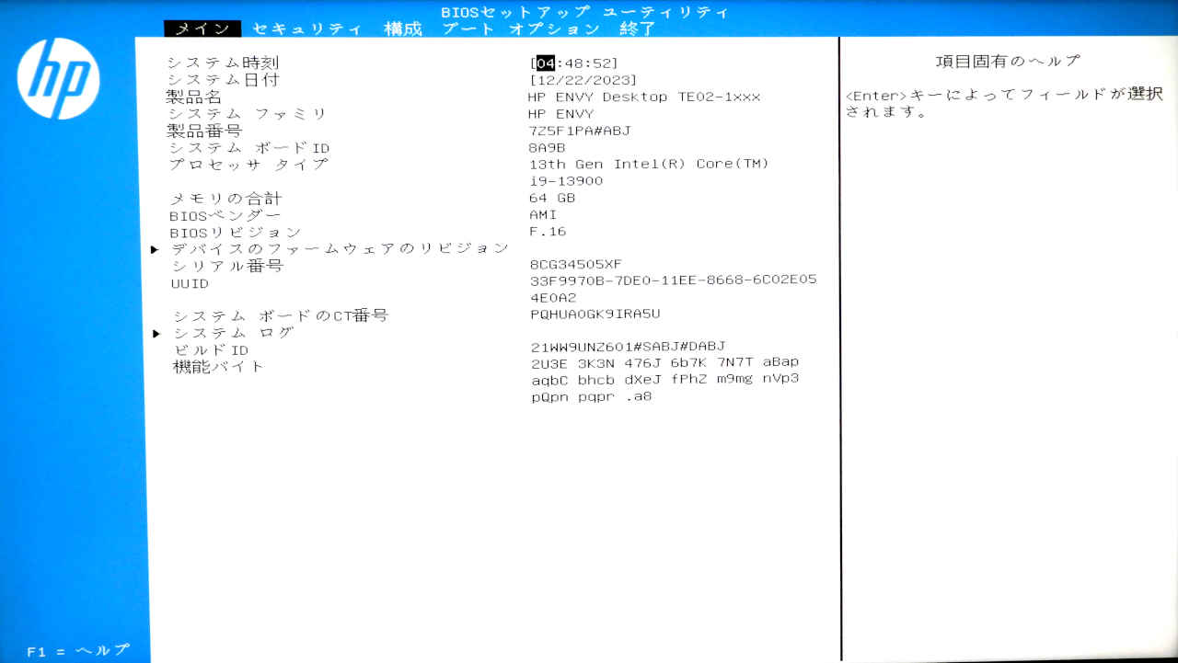Expand the システム ログ arrow
This screenshot has height=663, width=1178.
click(156, 333)
